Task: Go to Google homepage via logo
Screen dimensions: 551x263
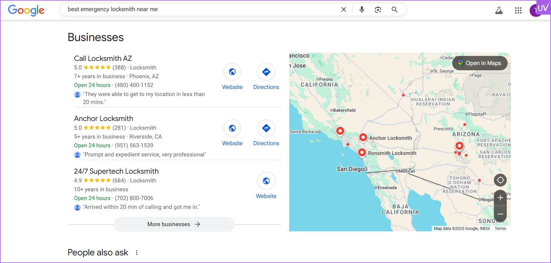Action: point(26,10)
